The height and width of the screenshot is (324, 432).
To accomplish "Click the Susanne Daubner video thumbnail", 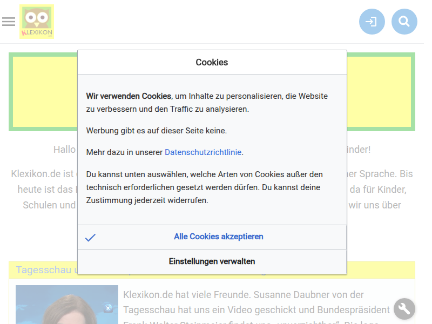I will click(x=67, y=305).
